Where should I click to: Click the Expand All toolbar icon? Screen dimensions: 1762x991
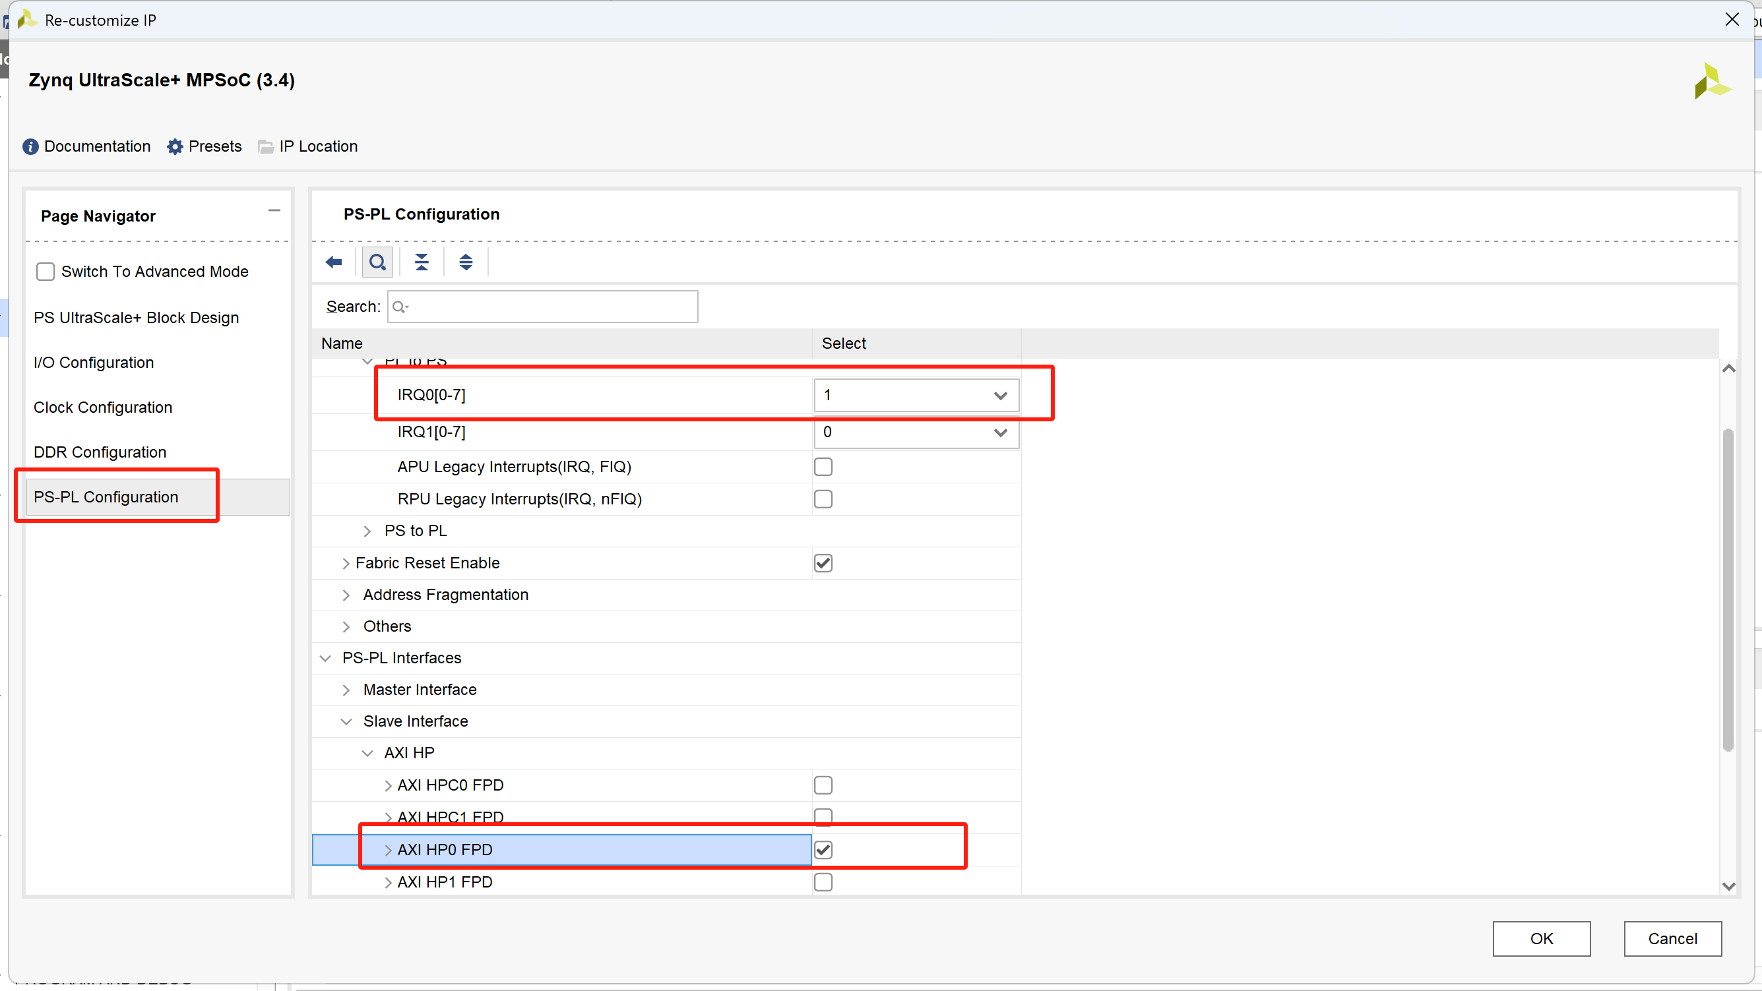click(x=466, y=262)
